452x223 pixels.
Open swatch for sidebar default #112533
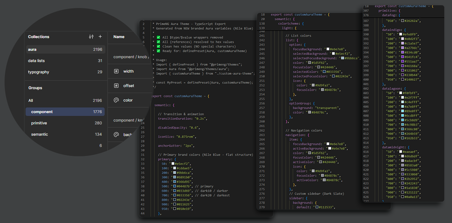(x=317, y=207)
